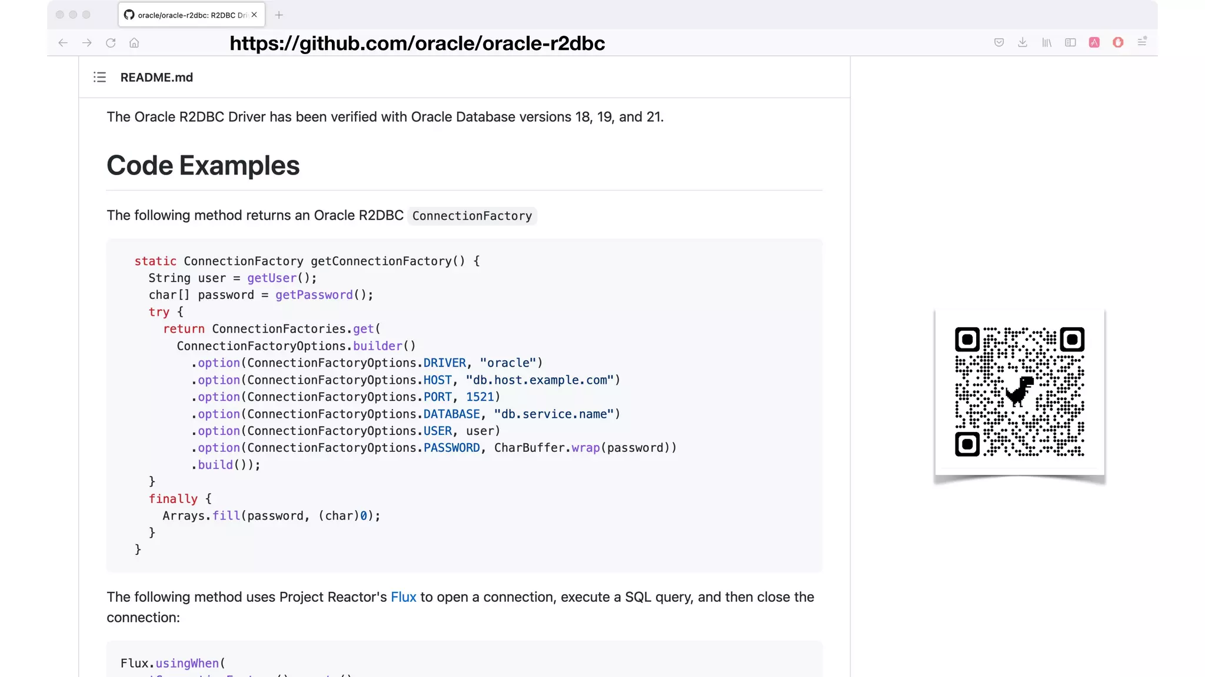1205x677 pixels.
Task: Save page to Pocket
Action: pos(999,42)
